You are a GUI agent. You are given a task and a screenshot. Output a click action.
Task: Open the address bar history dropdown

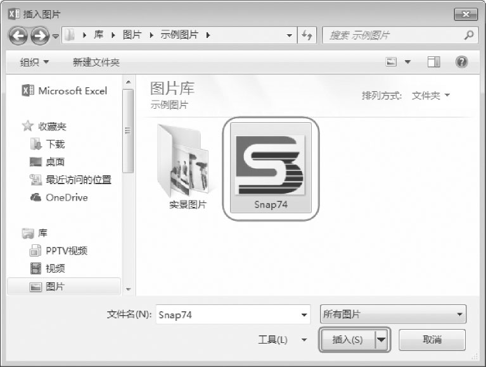289,35
